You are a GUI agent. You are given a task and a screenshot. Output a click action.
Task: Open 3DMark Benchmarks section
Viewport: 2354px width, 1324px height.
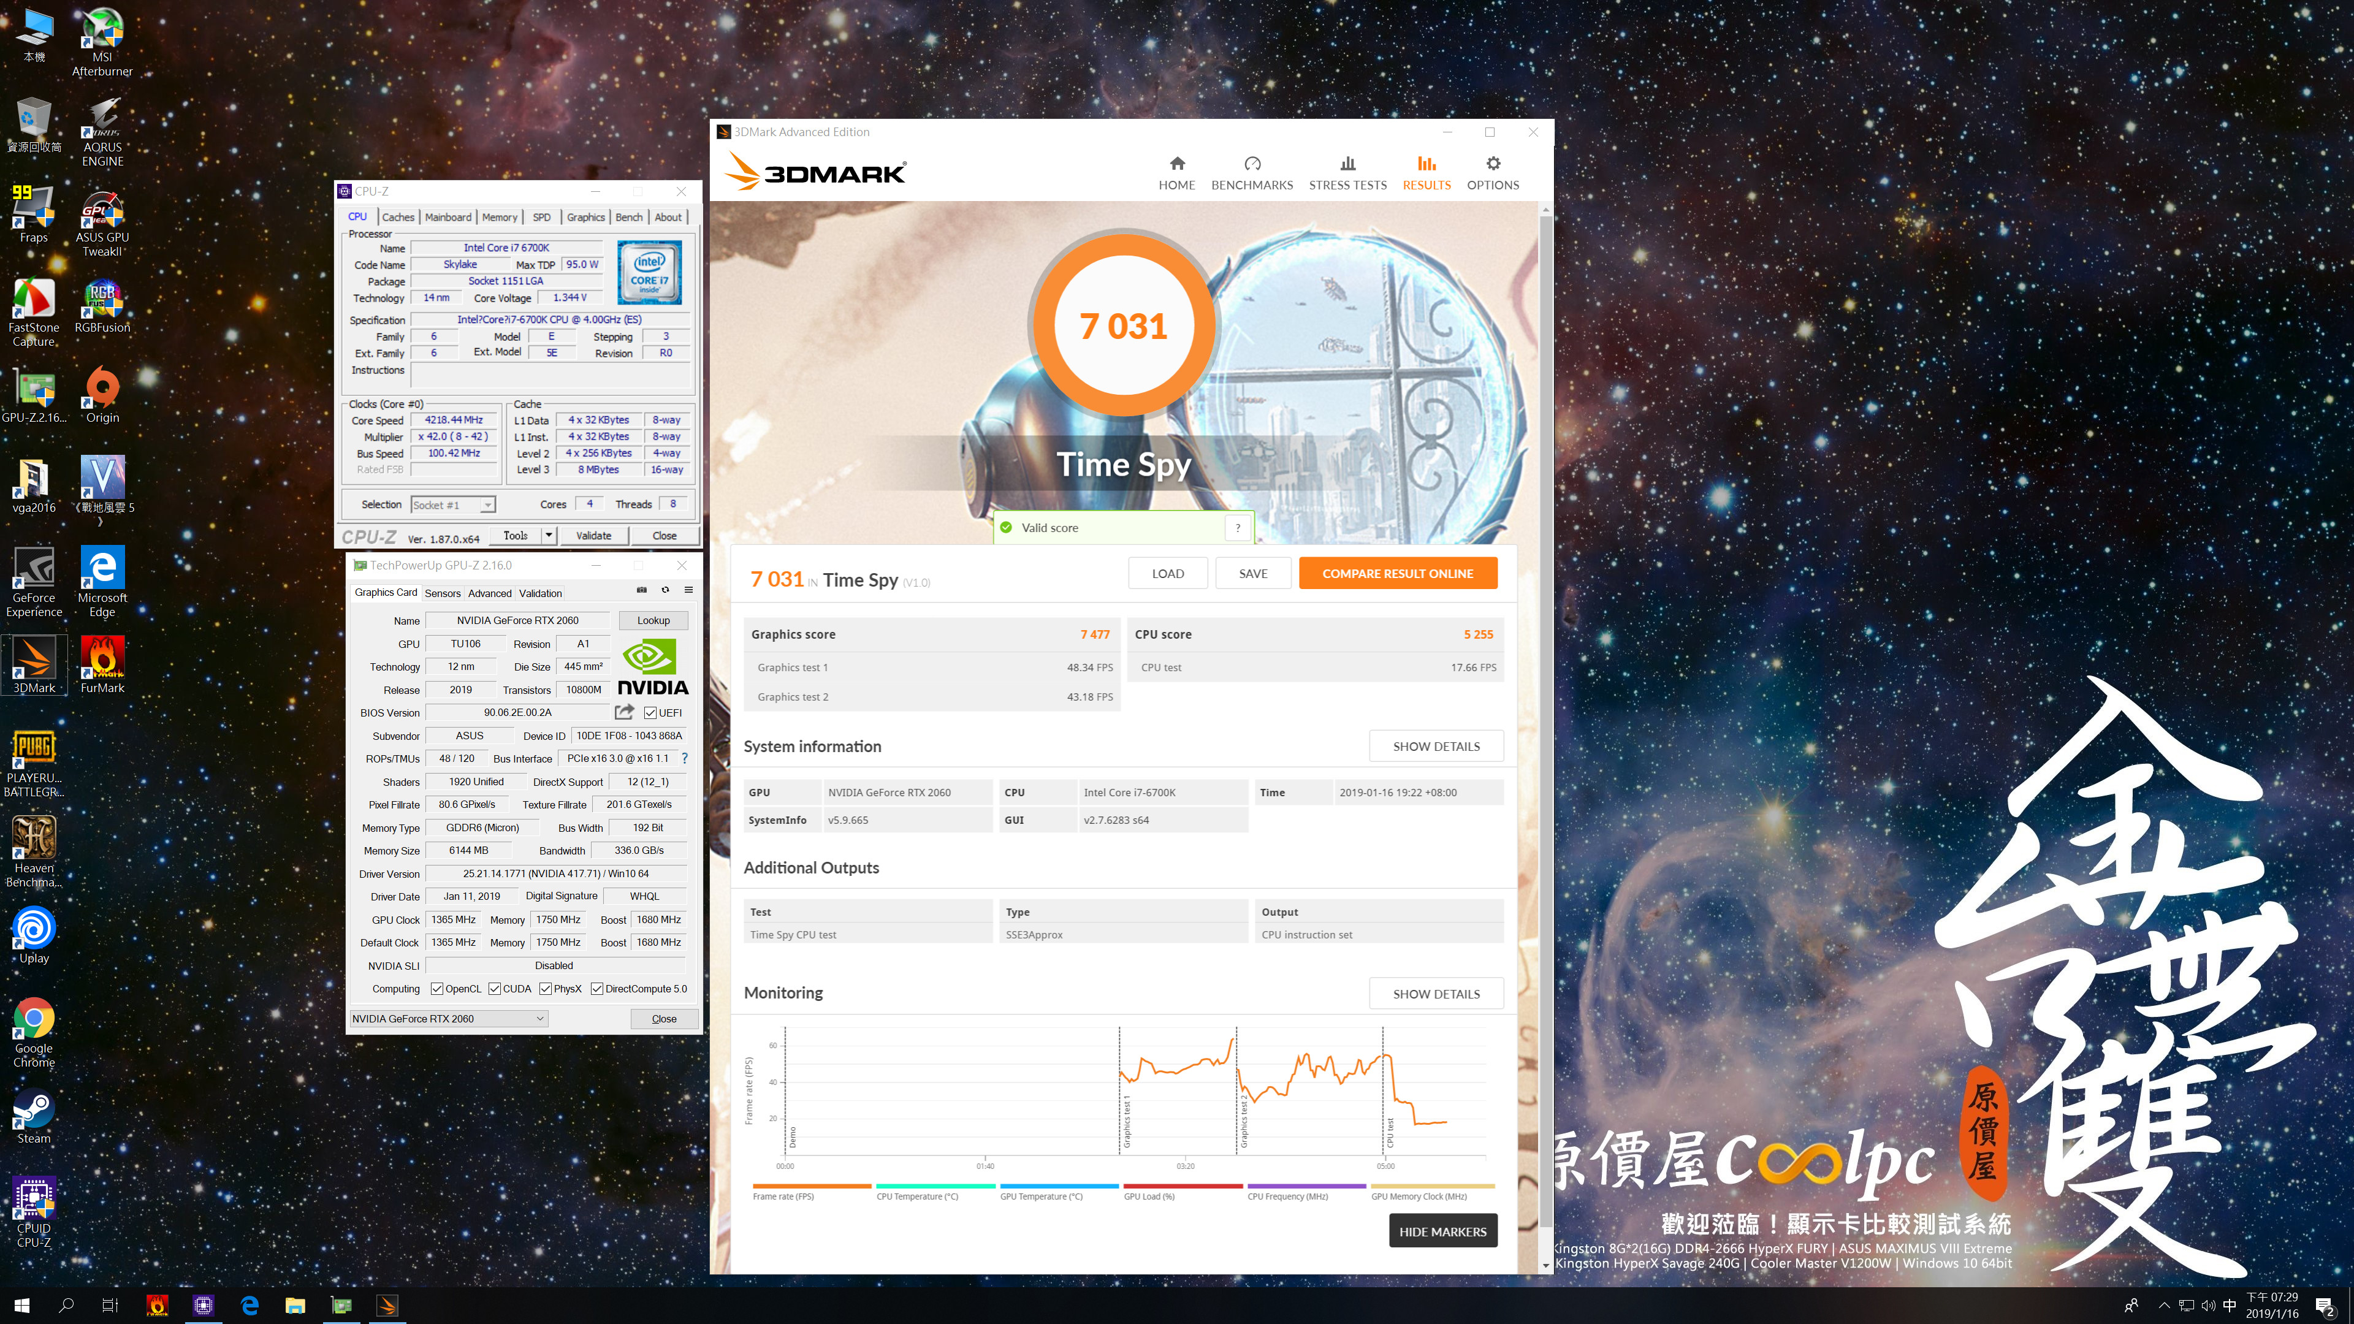1252,173
